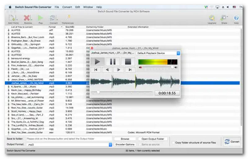
Task: Open the Edit menu
Action: click(x=77, y=7)
